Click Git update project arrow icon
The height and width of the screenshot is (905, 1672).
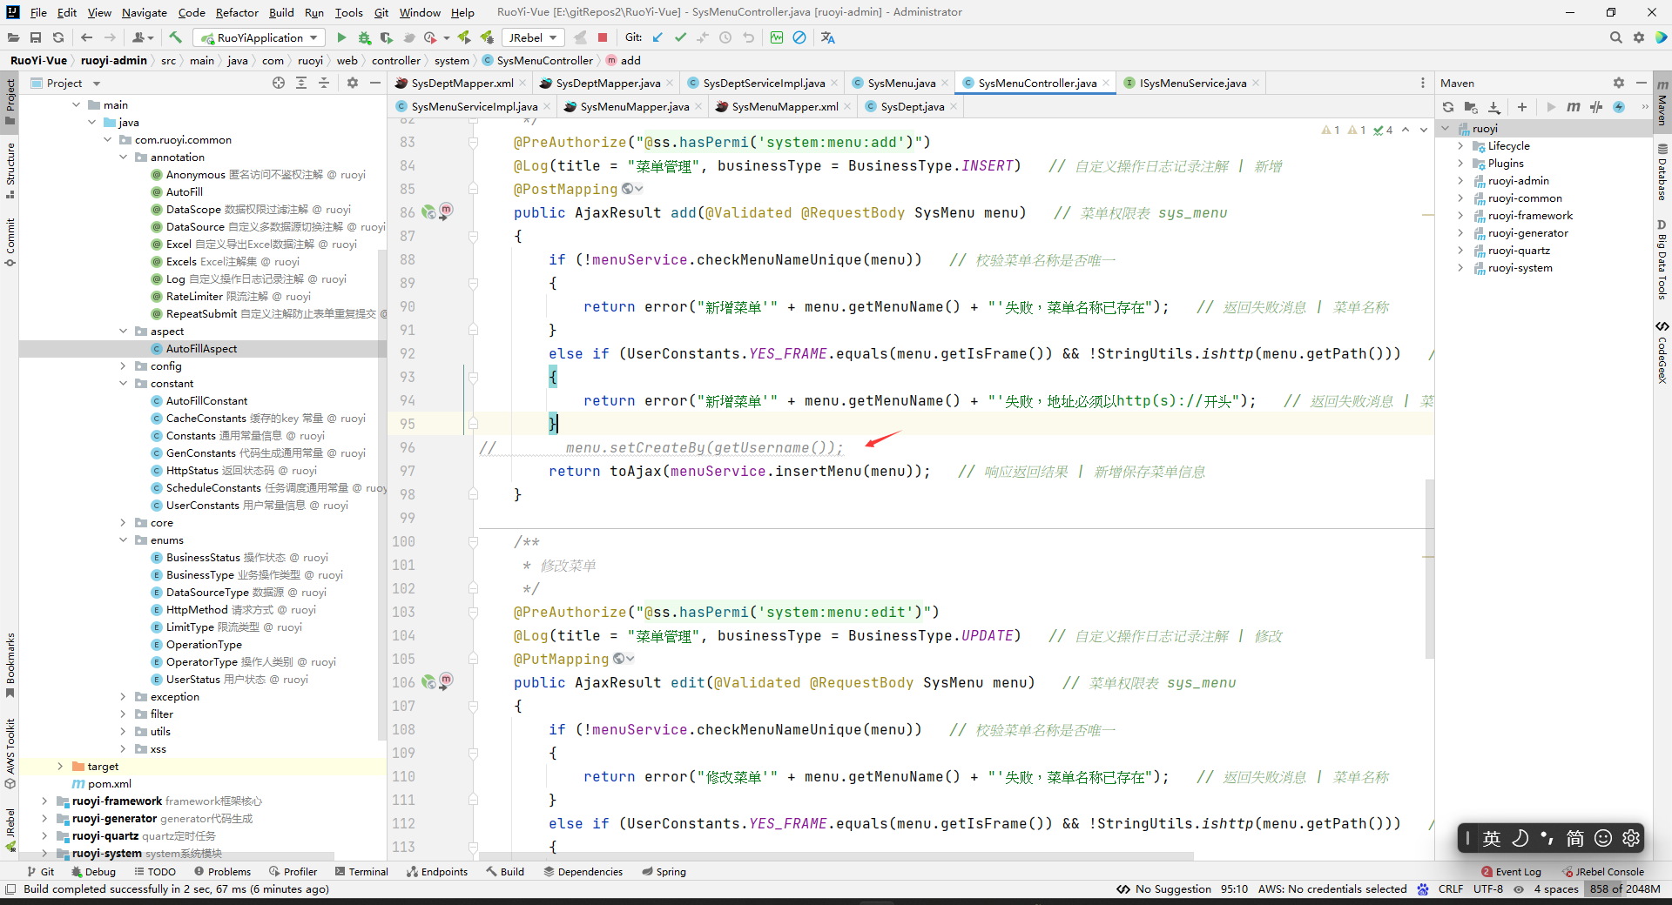point(658,37)
